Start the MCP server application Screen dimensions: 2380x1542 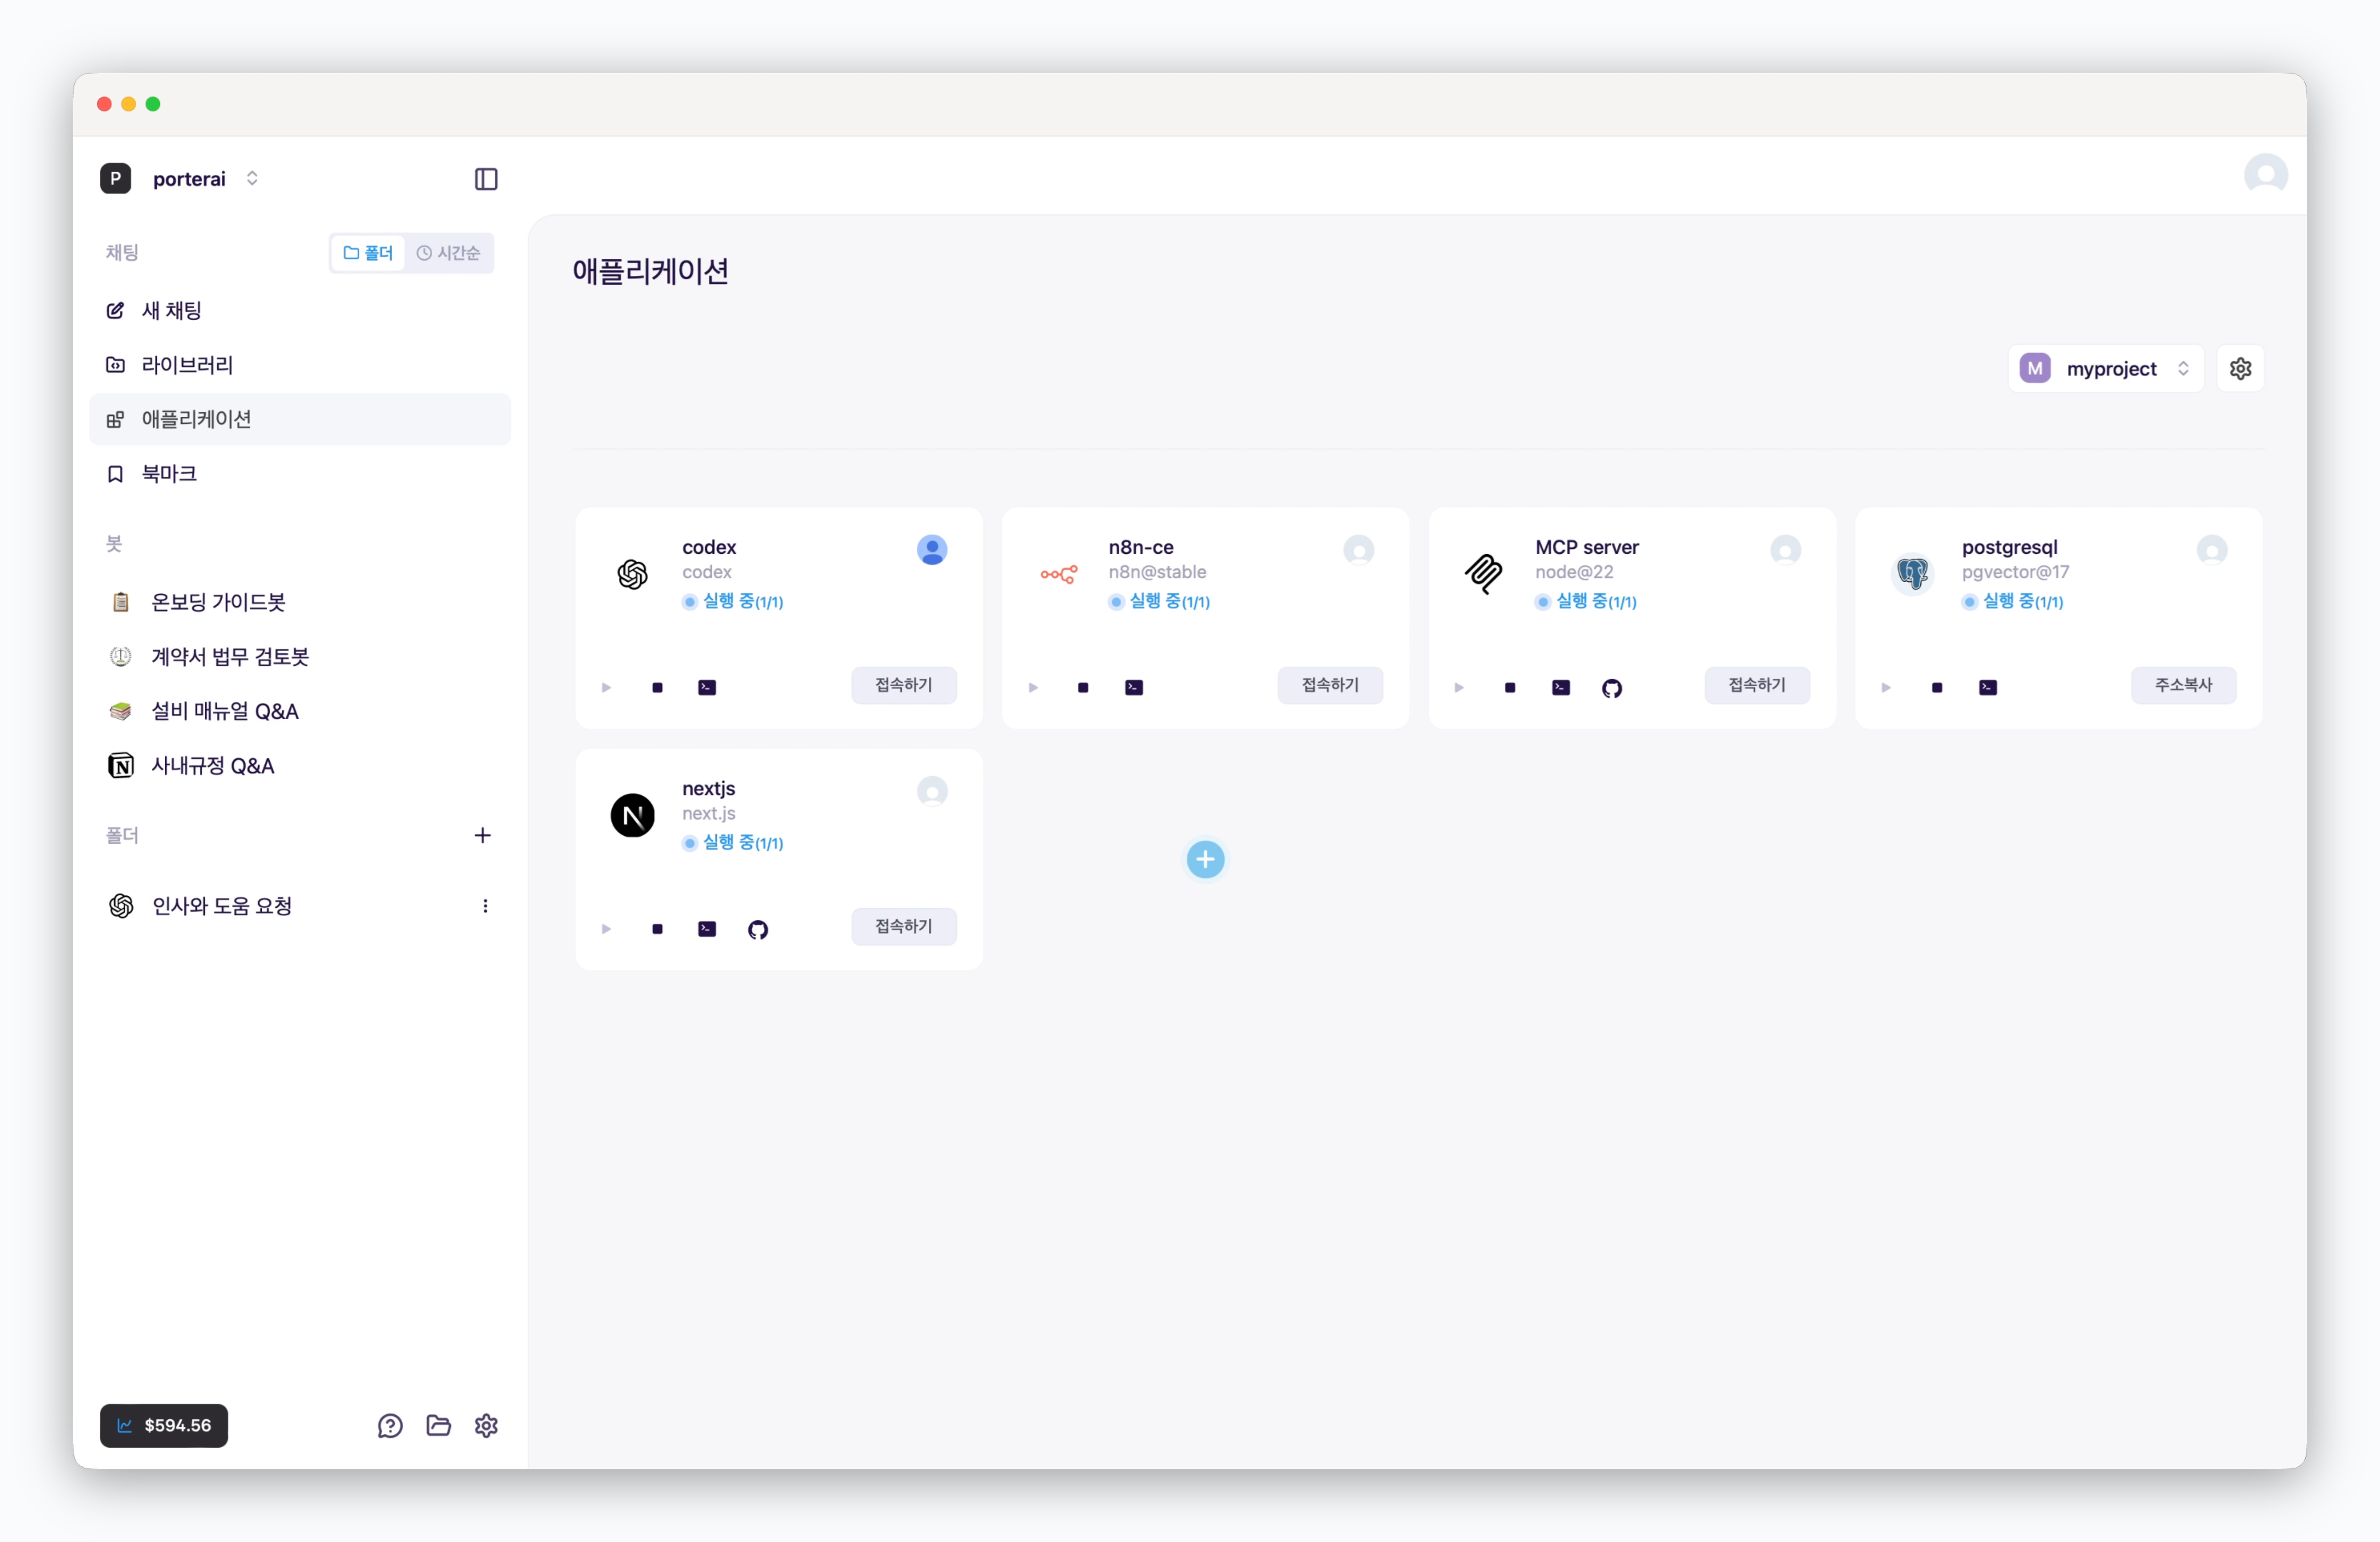[1459, 688]
